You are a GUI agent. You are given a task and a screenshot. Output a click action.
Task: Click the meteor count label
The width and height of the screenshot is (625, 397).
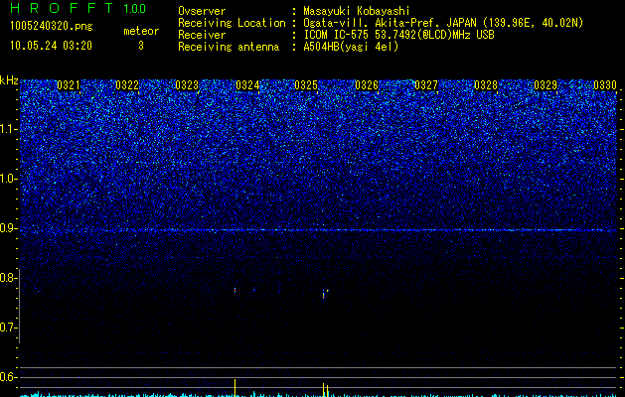click(x=141, y=31)
